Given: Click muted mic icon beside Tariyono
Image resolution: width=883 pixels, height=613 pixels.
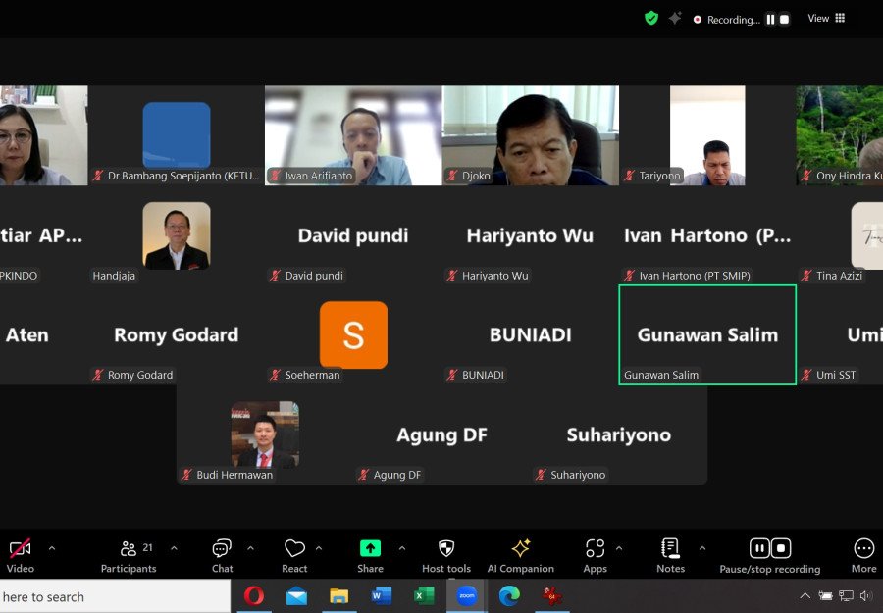Looking at the screenshot, I should (x=630, y=176).
